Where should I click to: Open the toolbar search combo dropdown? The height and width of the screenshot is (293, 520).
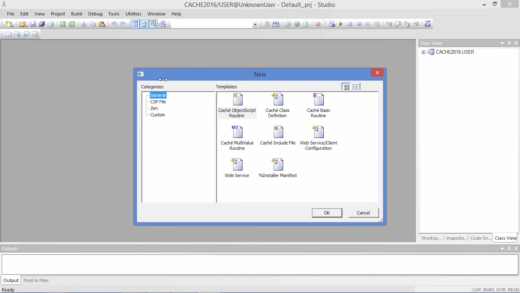255,24
